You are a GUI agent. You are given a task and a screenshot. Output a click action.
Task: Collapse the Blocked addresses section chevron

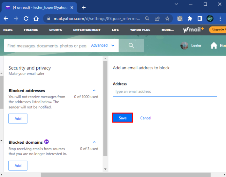point(94,90)
